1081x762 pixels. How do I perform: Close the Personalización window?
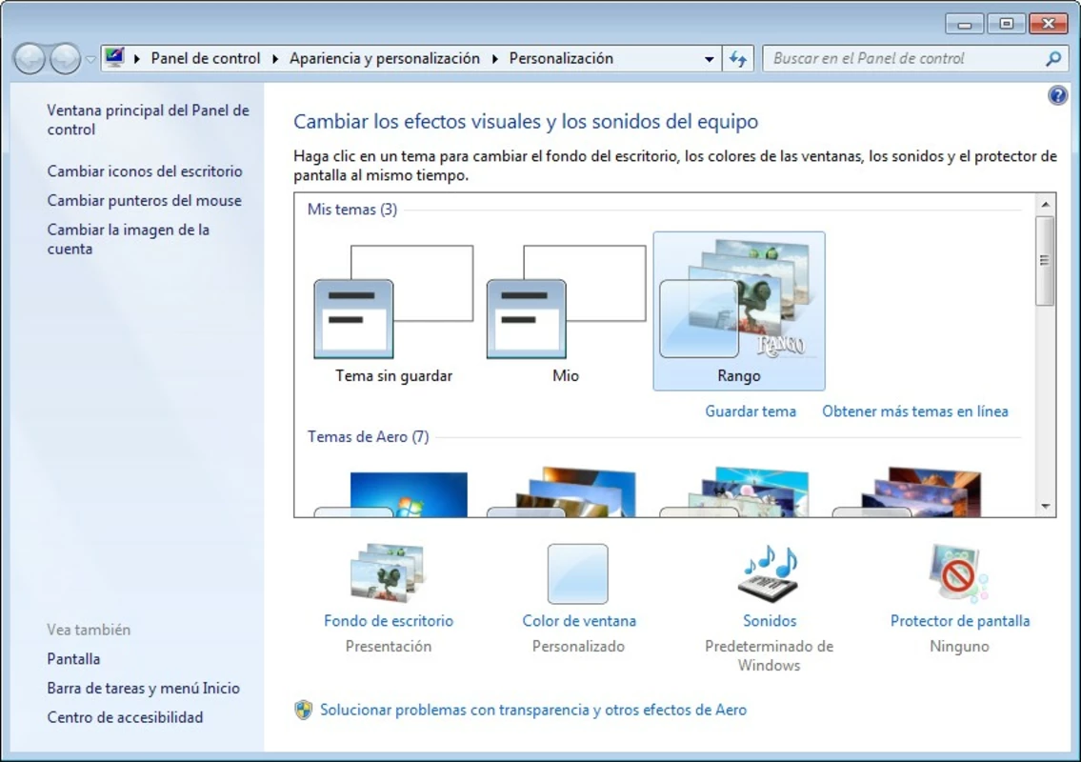pos(1048,24)
